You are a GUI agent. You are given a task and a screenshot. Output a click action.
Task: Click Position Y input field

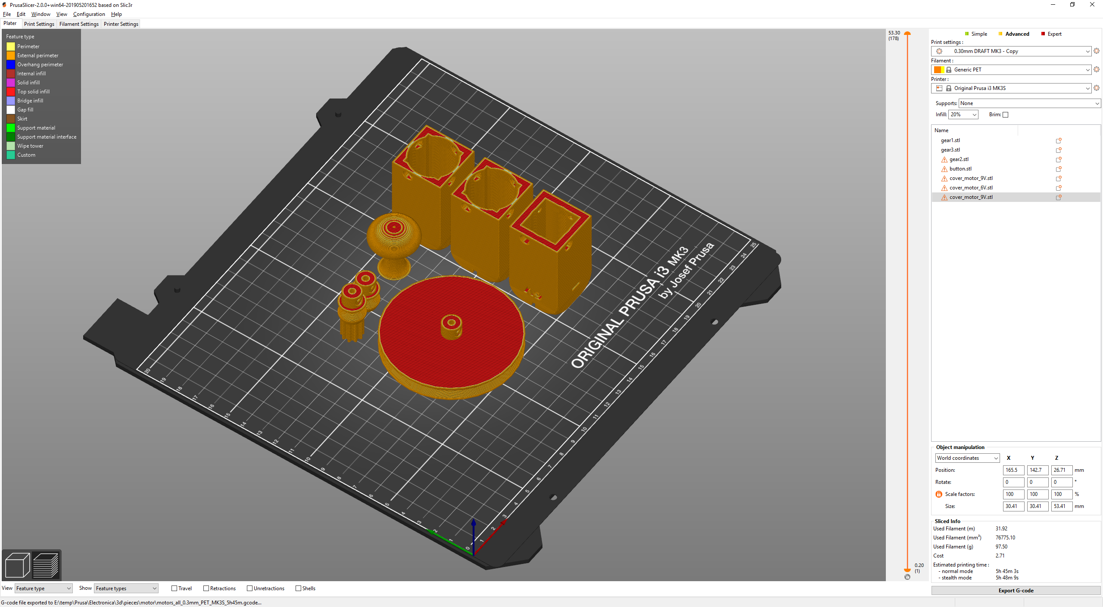[1038, 470]
